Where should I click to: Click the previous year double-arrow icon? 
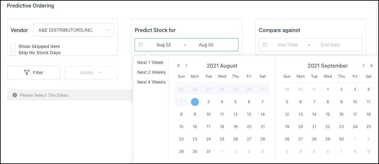pyautogui.click(x=179, y=66)
